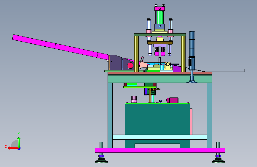Click the green Y axis arrow of triad

(x=19, y=142)
